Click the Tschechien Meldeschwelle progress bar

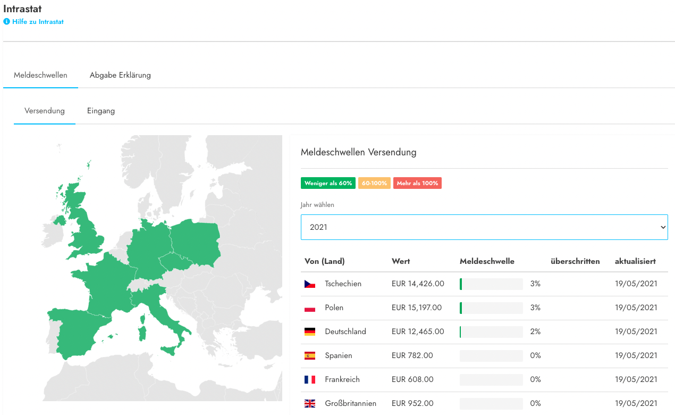tap(491, 284)
